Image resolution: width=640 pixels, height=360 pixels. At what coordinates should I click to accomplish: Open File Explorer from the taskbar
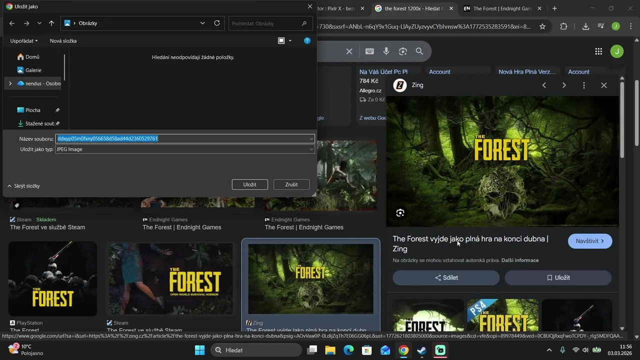(x=330, y=350)
